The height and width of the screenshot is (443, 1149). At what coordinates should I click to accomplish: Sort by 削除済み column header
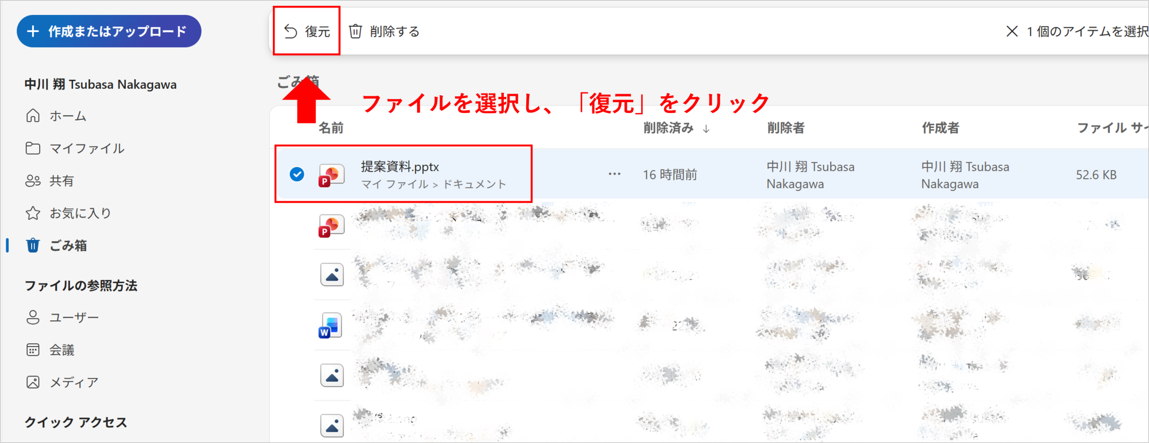(668, 128)
